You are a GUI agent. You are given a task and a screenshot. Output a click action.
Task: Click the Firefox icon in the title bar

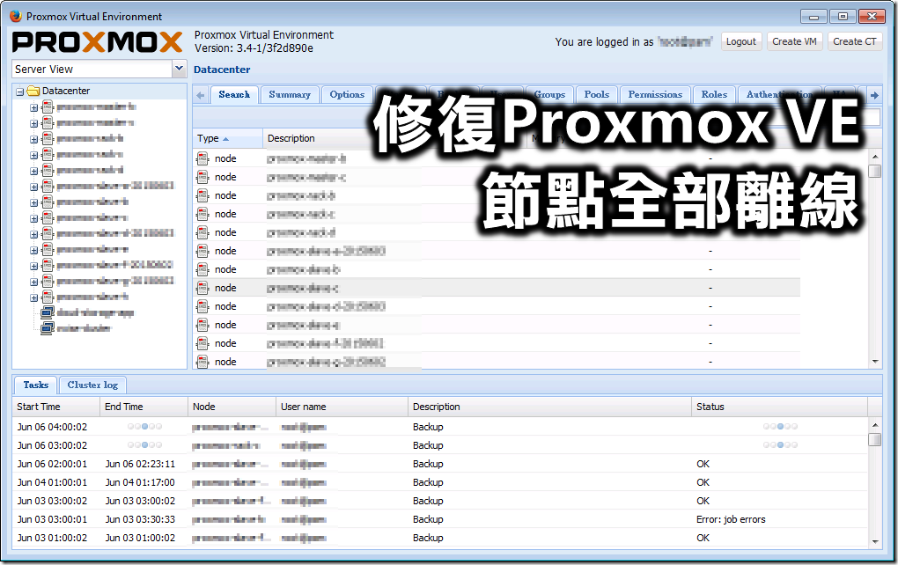coord(16,16)
